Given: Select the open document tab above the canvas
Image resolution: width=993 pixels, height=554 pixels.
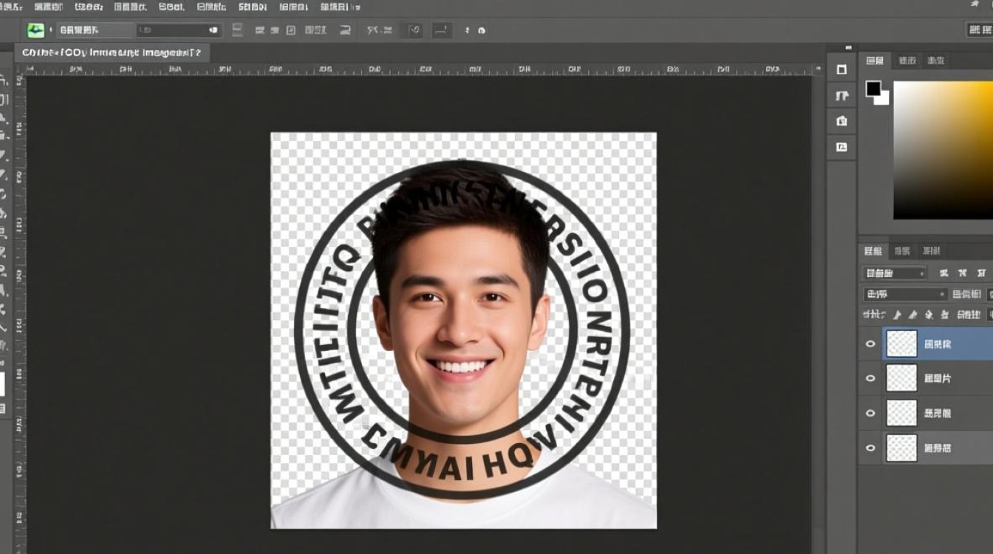Looking at the screenshot, I should (x=111, y=53).
